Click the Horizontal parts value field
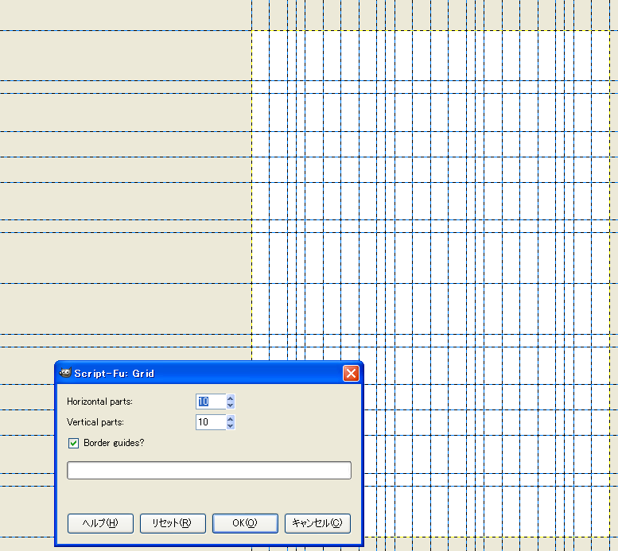 coord(211,402)
